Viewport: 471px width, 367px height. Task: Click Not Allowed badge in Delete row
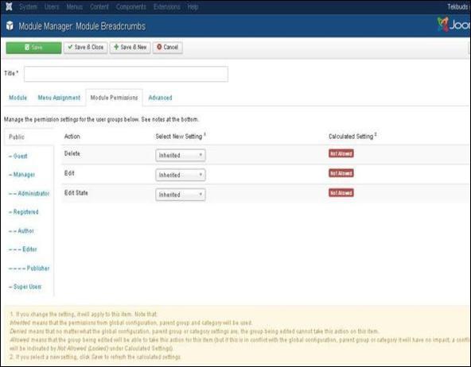(x=341, y=153)
